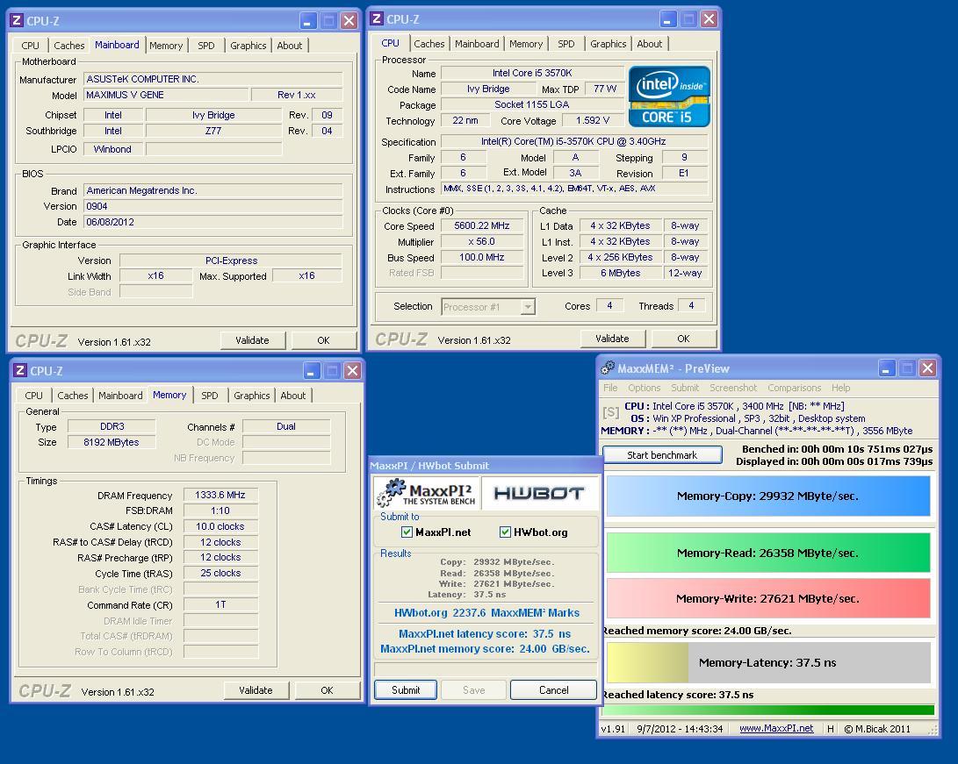
Task: Click the MAXIMUS V GENE model field
Action: 166,95
